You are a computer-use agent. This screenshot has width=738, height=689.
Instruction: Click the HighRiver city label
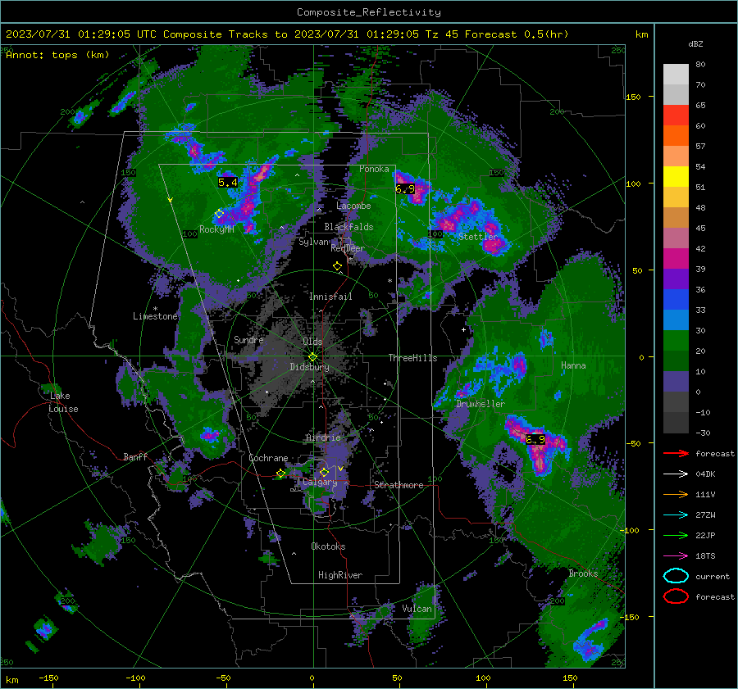pyautogui.click(x=340, y=575)
